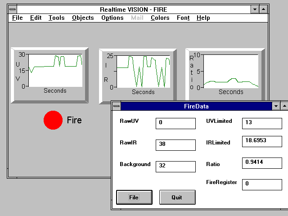Maximize the Realtime VISION main window
This screenshot has width=288, height=216.
point(264,9)
